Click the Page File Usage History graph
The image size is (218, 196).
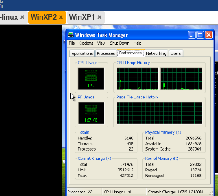[159, 113]
